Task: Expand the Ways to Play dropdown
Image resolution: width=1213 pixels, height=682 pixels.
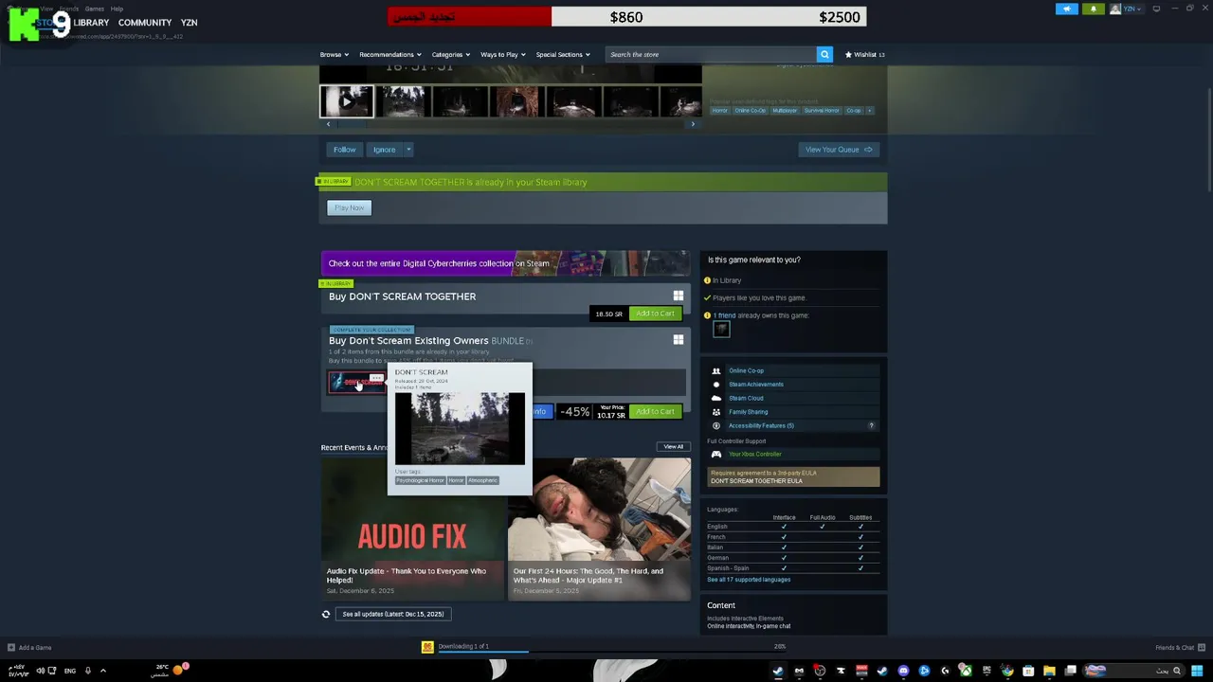Action: coord(502,54)
